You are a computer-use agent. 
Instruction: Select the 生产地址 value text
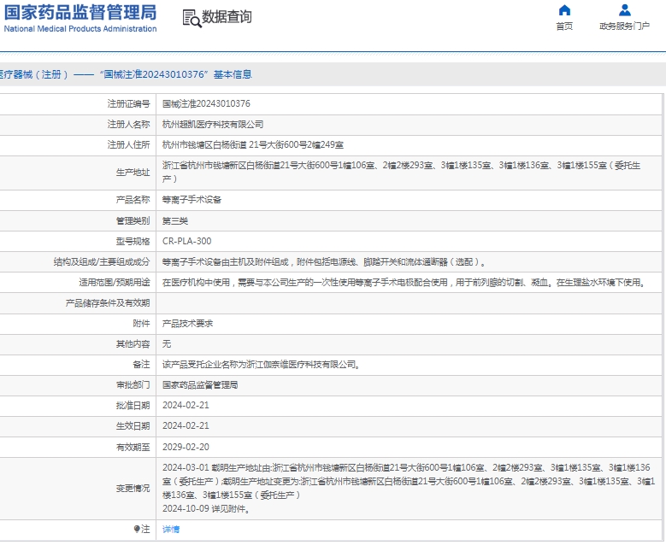click(401, 172)
